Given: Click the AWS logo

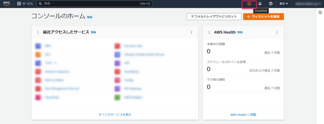Looking at the screenshot, I should coord(6,4).
